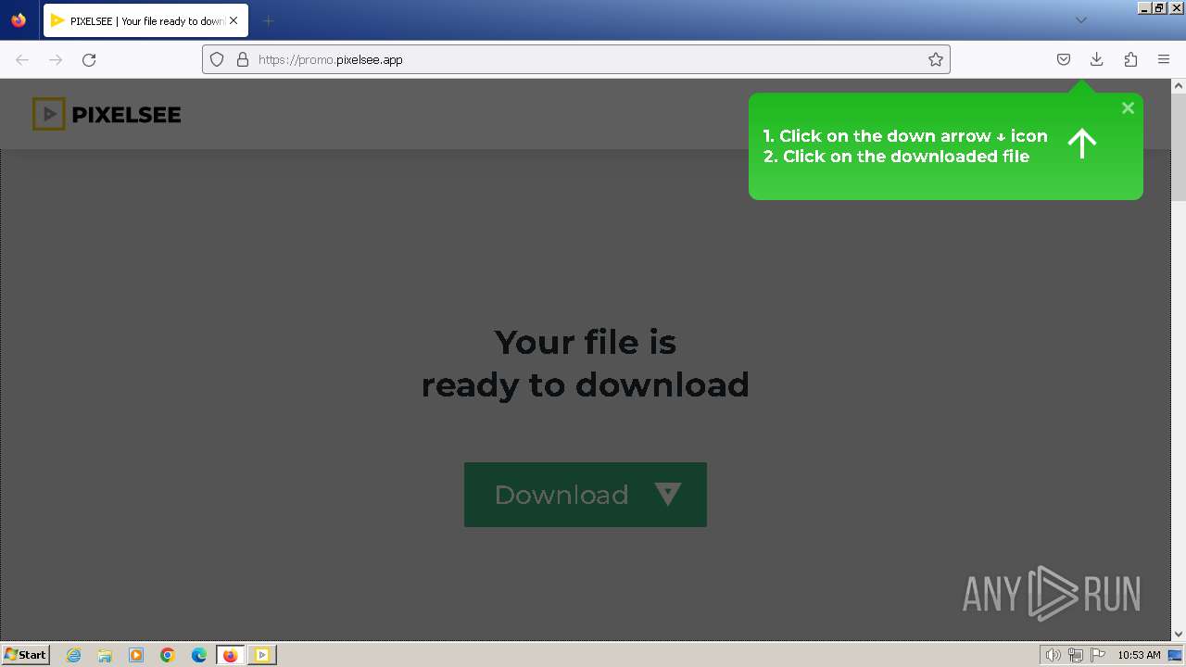Go forward to the next page

(56, 59)
